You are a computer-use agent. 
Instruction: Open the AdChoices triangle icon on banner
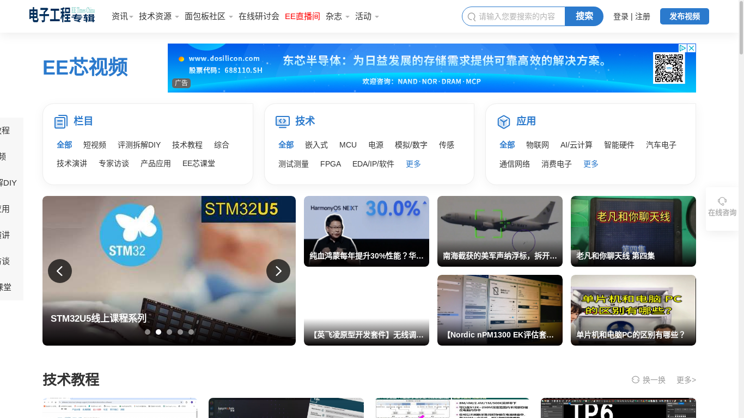click(x=682, y=48)
